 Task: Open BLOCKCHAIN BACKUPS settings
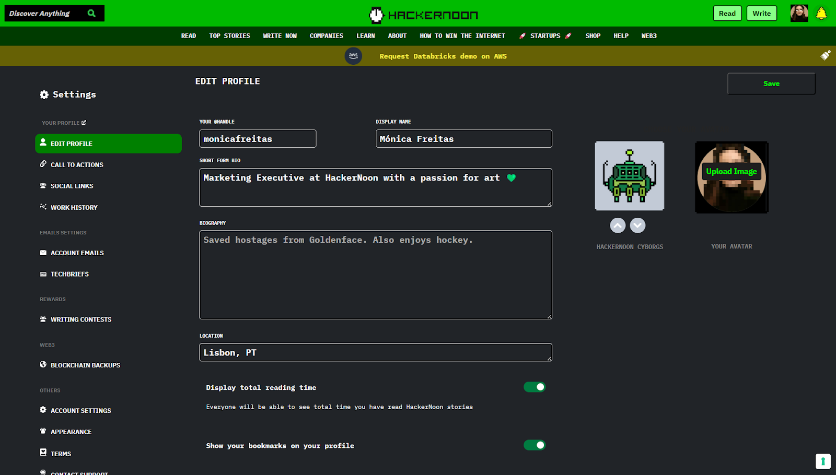click(x=85, y=365)
